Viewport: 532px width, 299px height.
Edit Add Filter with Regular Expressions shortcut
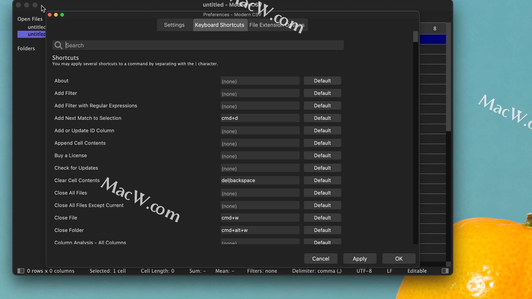[x=260, y=106]
